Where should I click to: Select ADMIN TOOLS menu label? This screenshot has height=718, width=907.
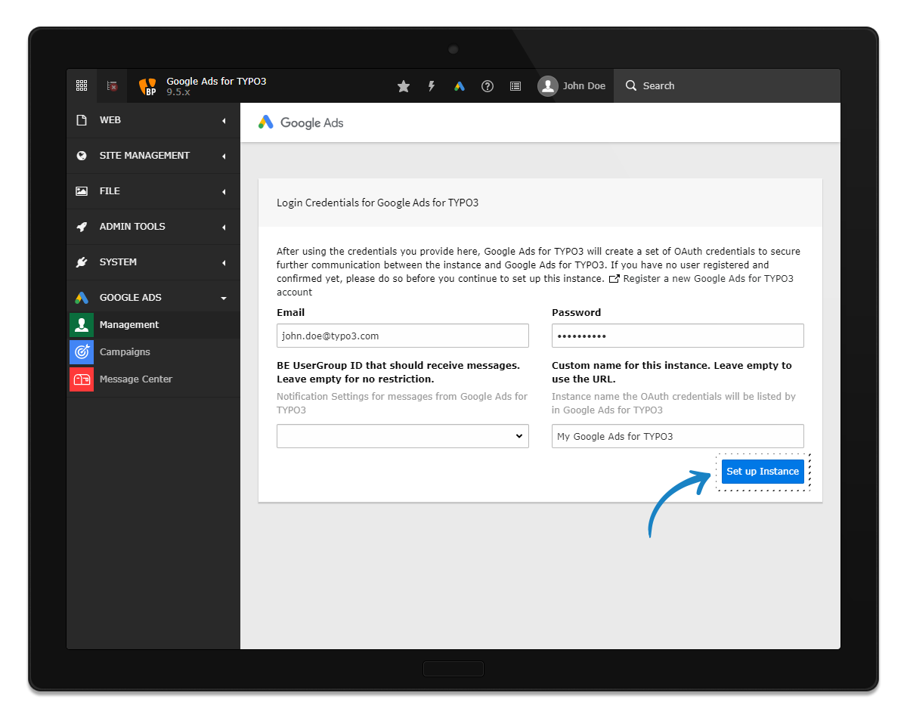132,227
